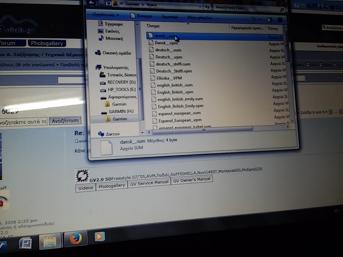Screen dimensions: 343x257
Task: Select the Deutsch__.vpm file
Action: (166, 57)
